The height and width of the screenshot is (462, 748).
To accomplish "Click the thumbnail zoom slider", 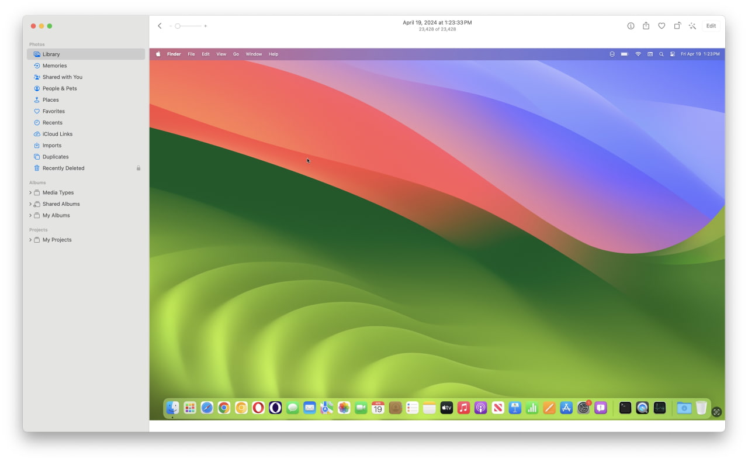I will point(179,26).
